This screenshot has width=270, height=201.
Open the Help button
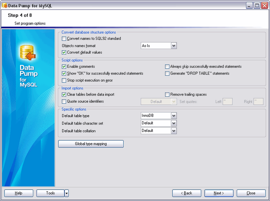tap(18, 193)
